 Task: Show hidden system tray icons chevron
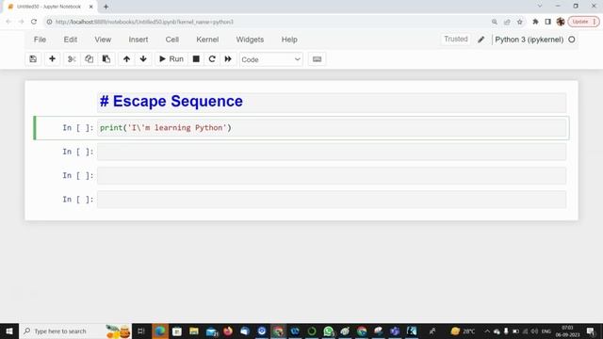pyautogui.click(x=487, y=331)
